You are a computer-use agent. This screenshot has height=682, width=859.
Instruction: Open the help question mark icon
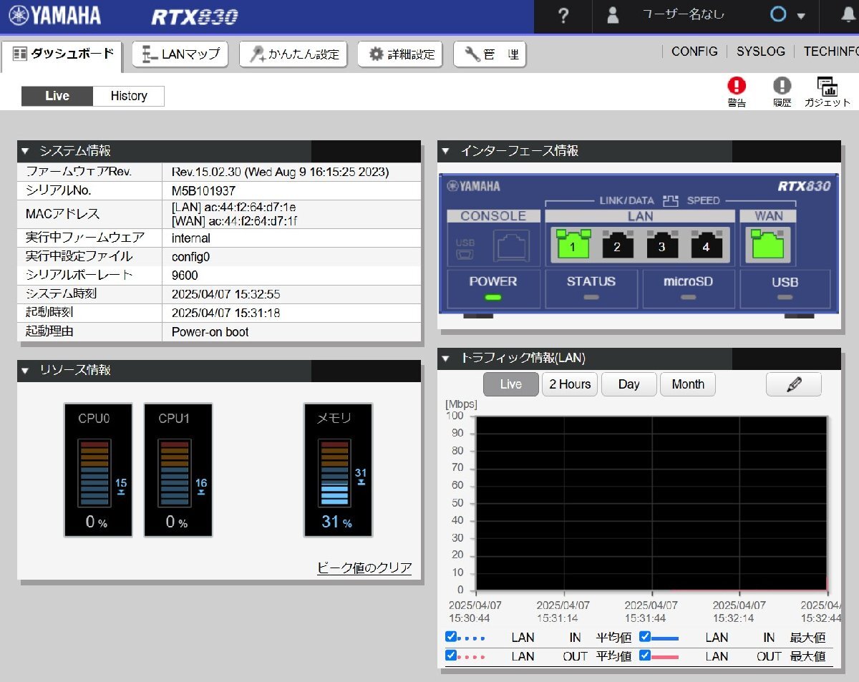[563, 16]
